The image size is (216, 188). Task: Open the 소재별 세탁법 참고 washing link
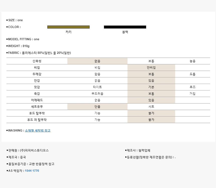(x=38, y=131)
